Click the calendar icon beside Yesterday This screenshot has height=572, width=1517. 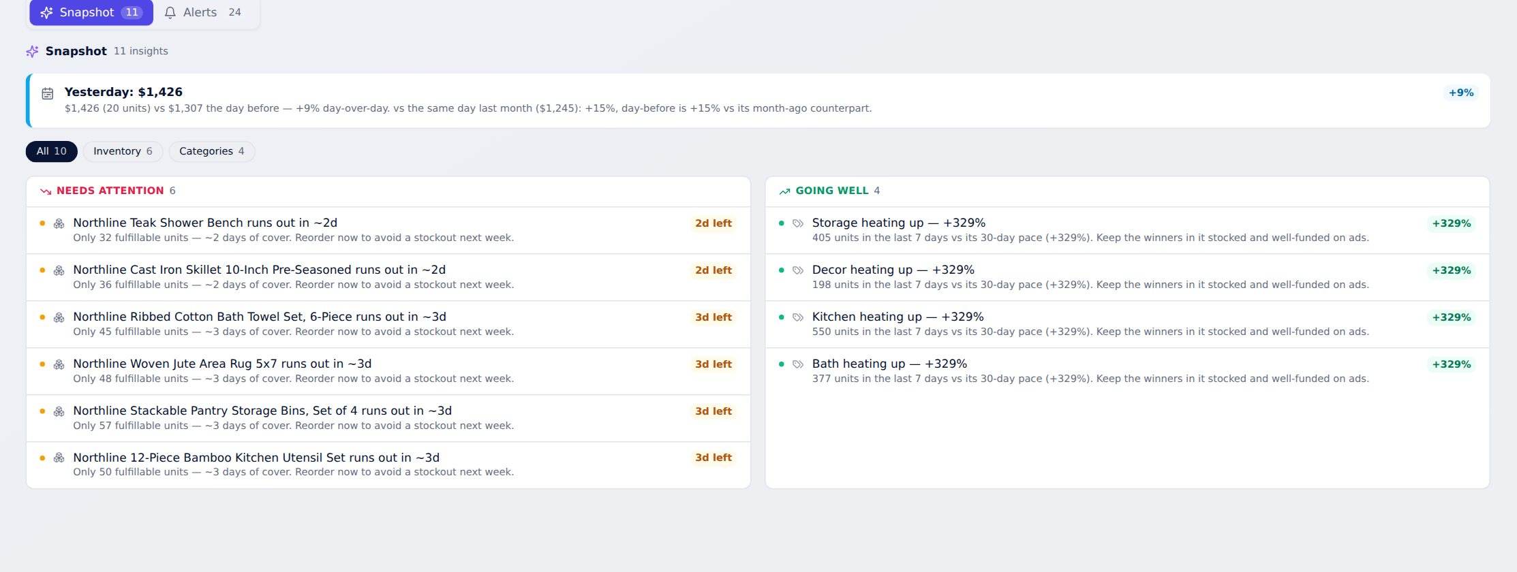tap(48, 93)
